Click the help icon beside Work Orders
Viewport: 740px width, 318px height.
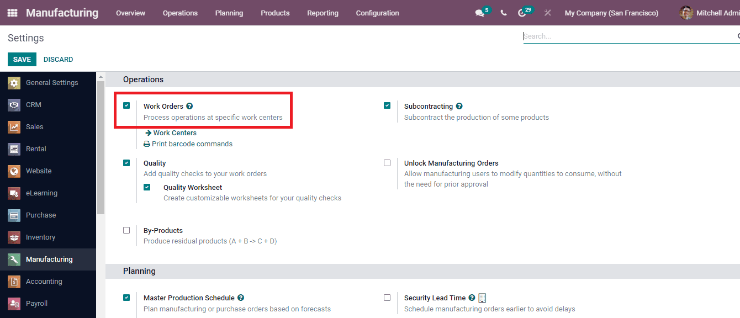(x=189, y=106)
